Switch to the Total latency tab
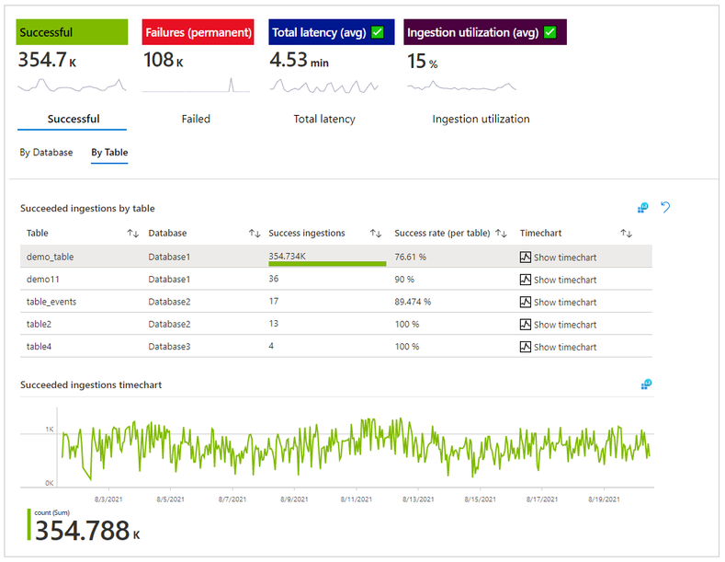Screen dimensions: 725x562 [x=324, y=119]
